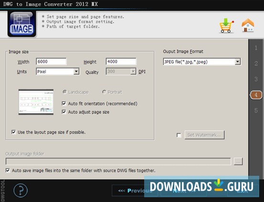Expand the Output Image Format combo box
264x202 pixels.
[x=202, y=61]
